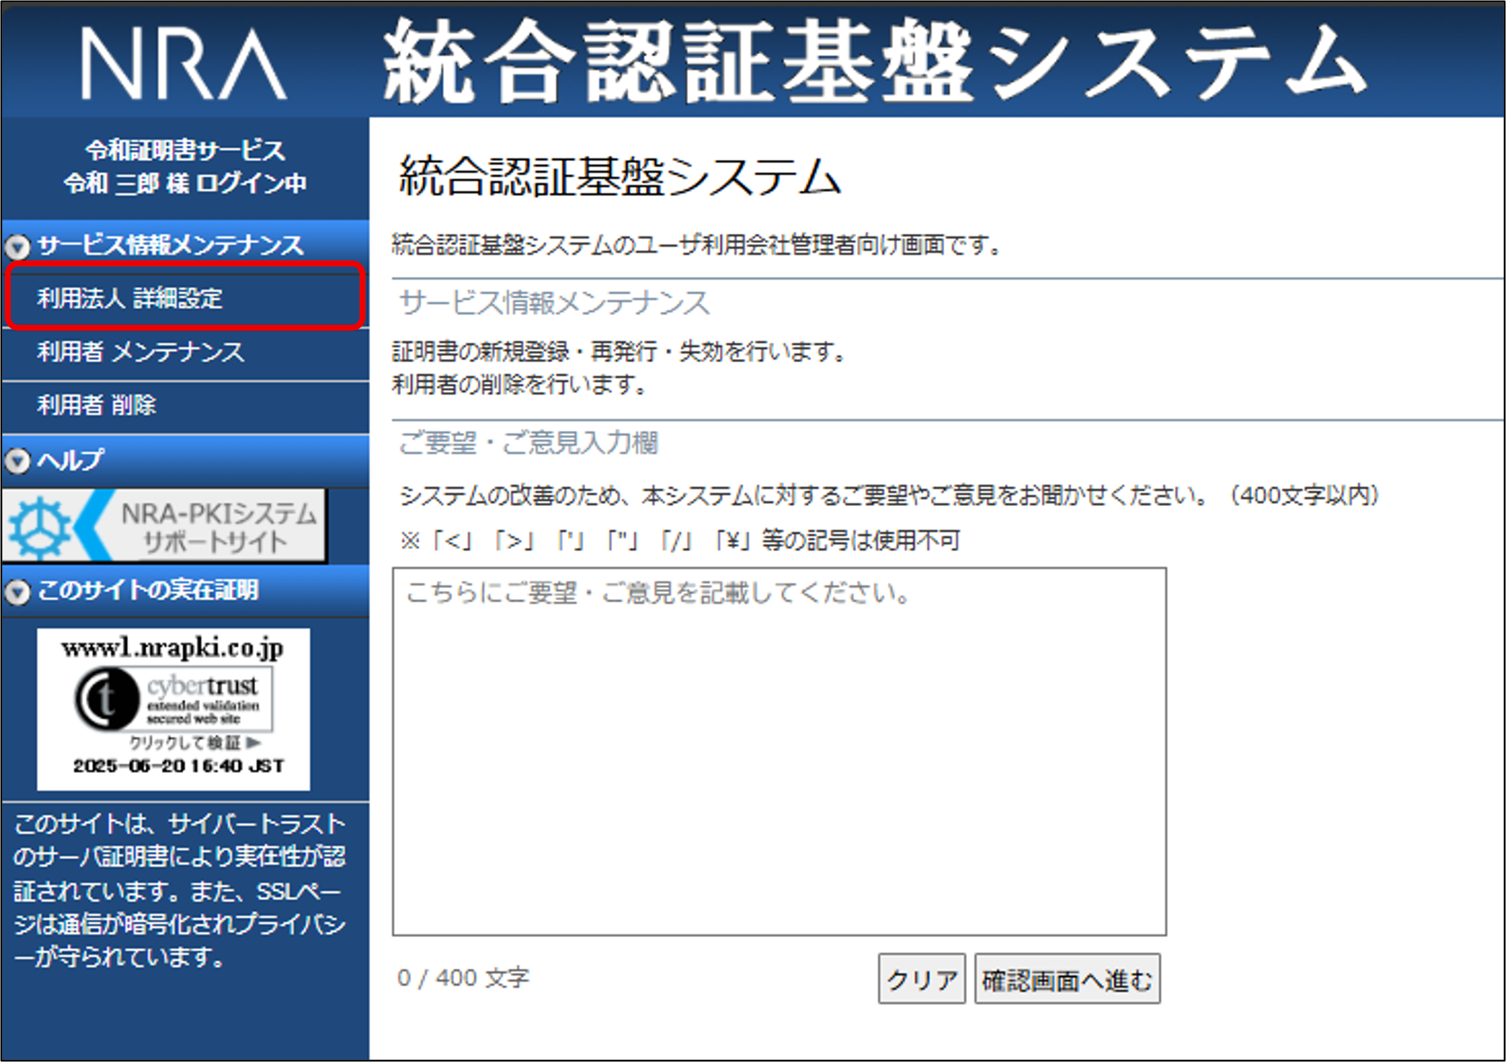Click the (400文字以内) request instruction line
Image resolution: width=1506 pixels, height=1062 pixels.
coord(890,495)
